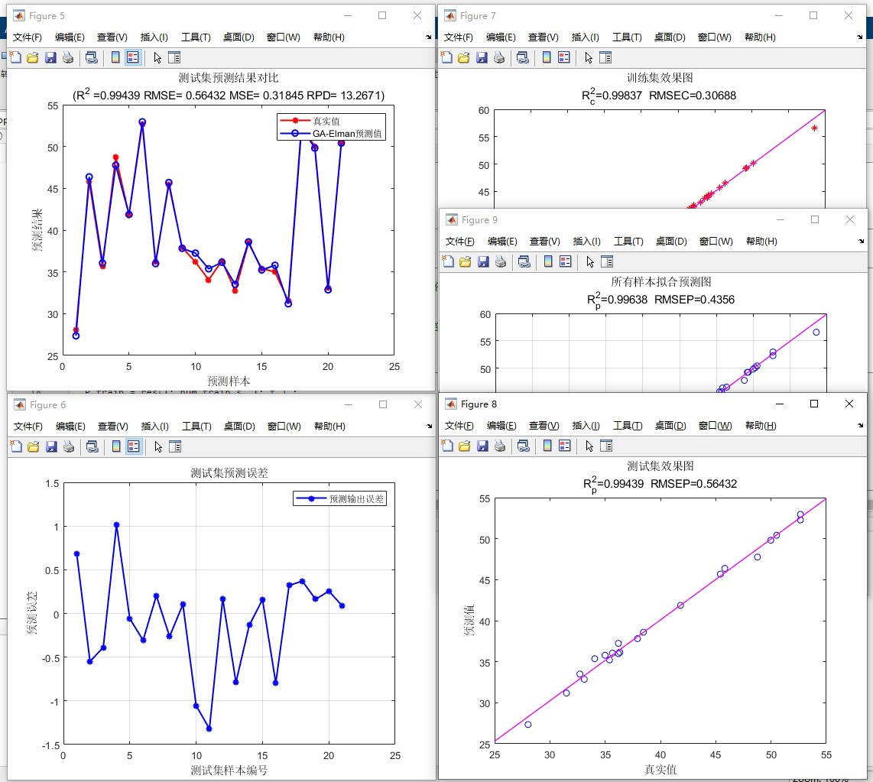Toggle Edit Plot arrow in Figure 7 toolbar
The width and height of the screenshot is (873, 782).
tap(589, 57)
